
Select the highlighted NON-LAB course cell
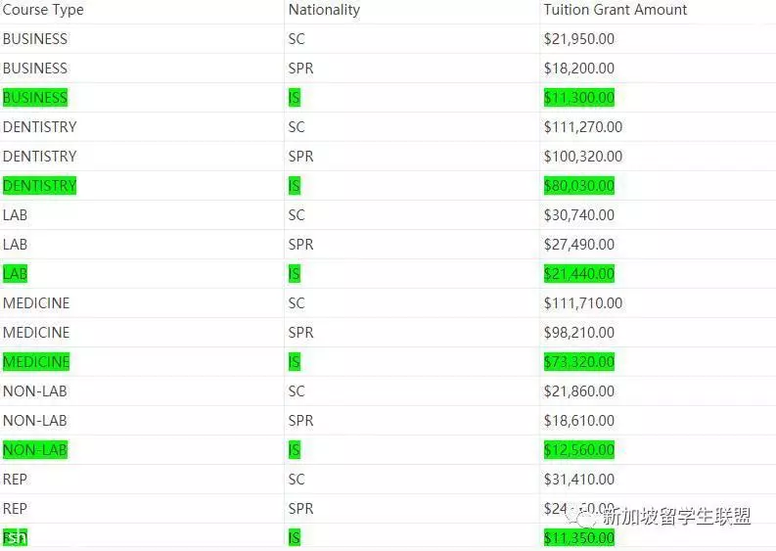(35, 450)
